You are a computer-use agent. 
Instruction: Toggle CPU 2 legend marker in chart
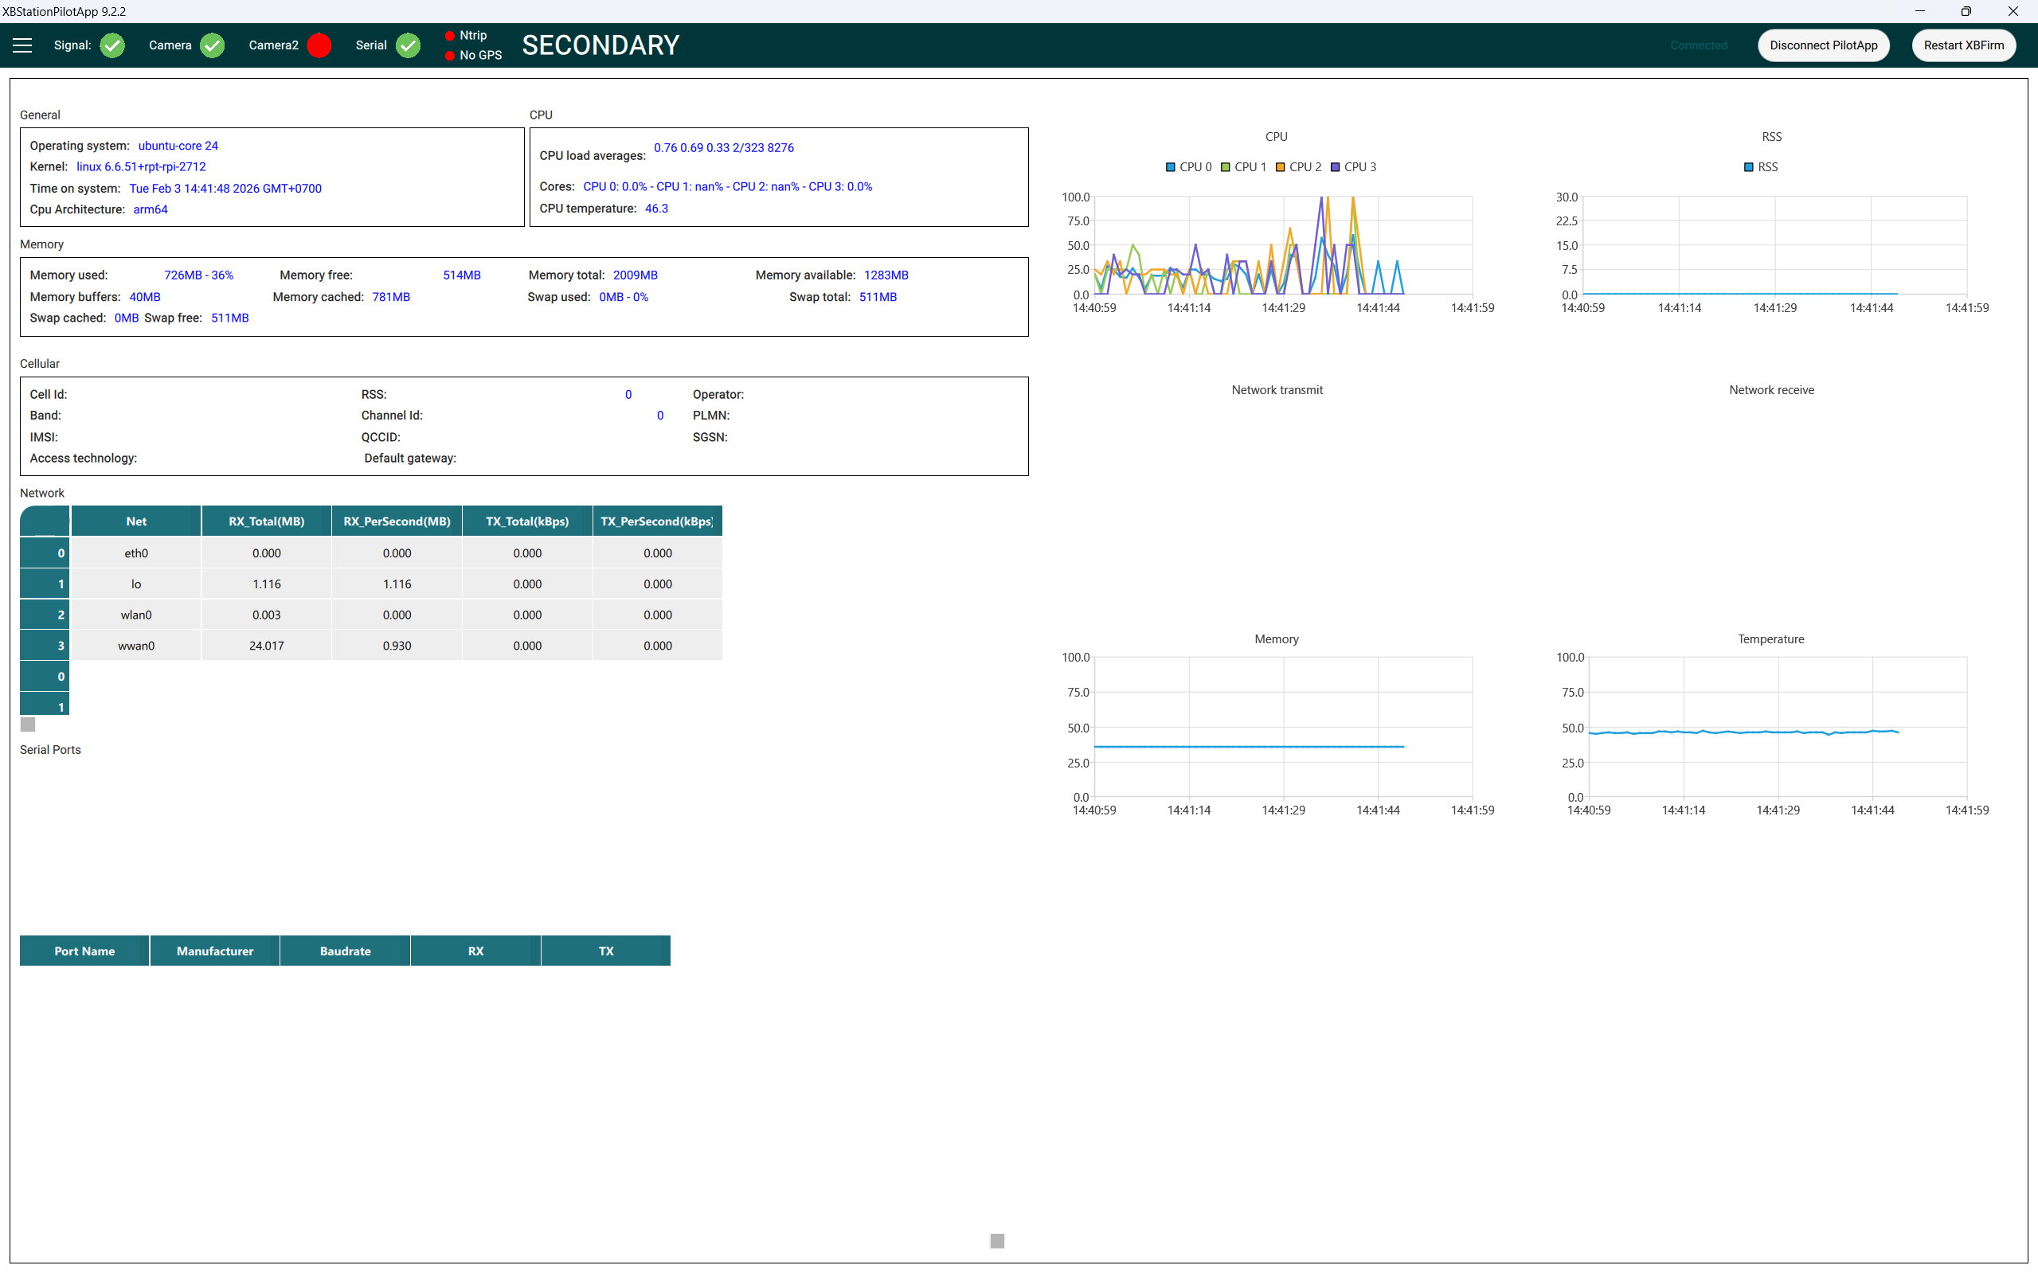click(x=1280, y=166)
